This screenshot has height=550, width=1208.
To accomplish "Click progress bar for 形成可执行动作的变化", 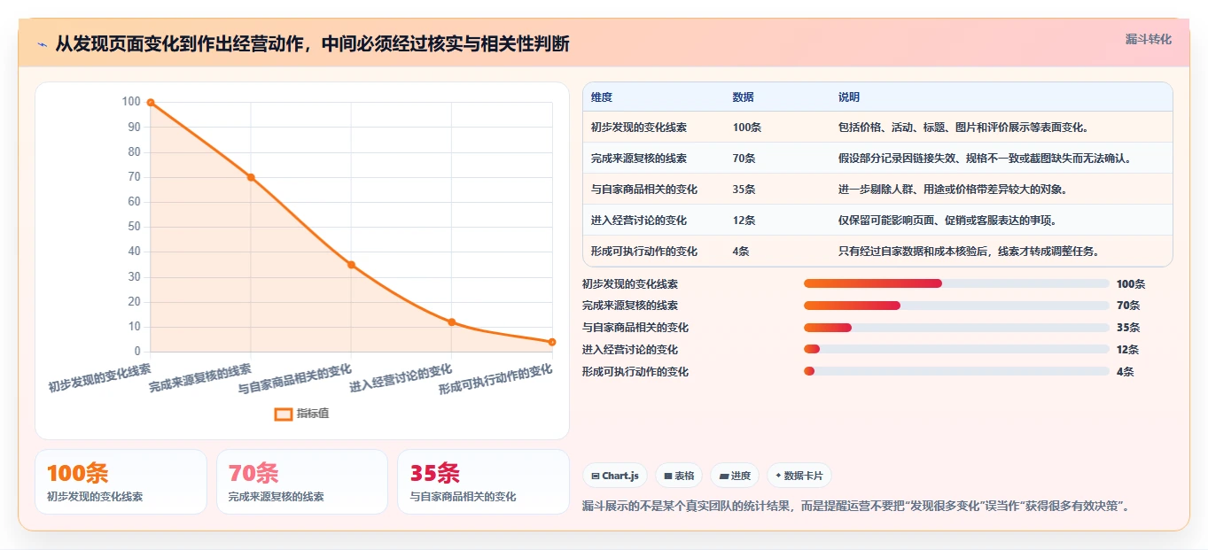I will click(956, 371).
